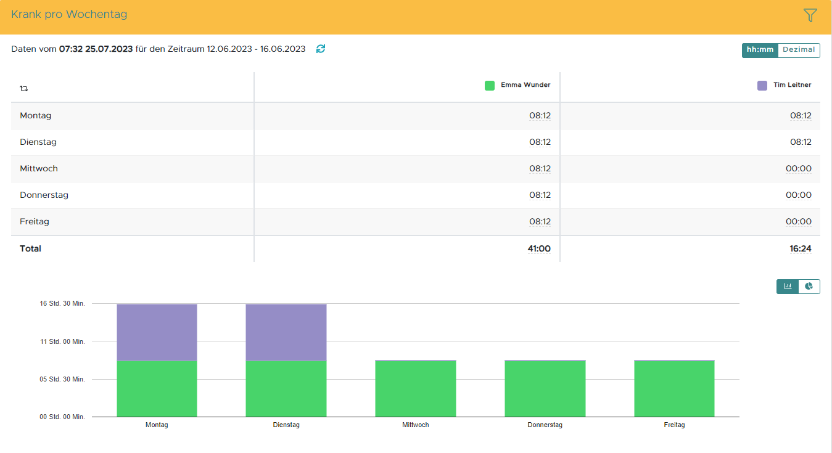Click the swap axes table icon
The image size is (832, 453).
click(x=24, y=88)
